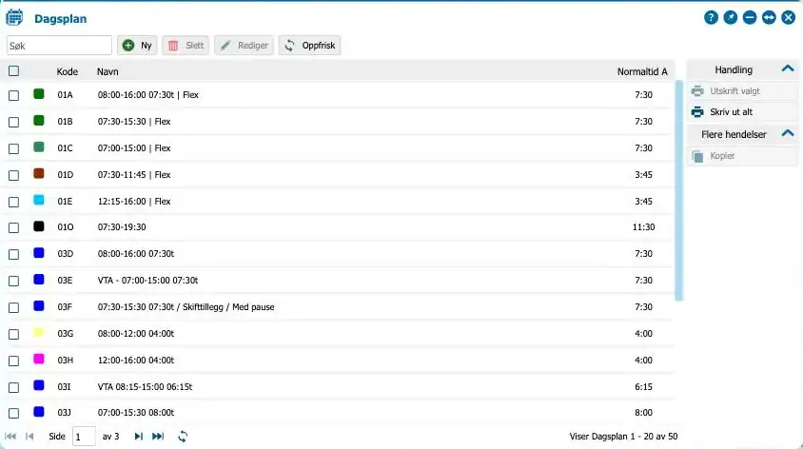Image resolution: width=803 pixels, height=449 pixels.
Task: Click the Rediger pencil button
Action: pyautogui.click(x=244, y=45)
